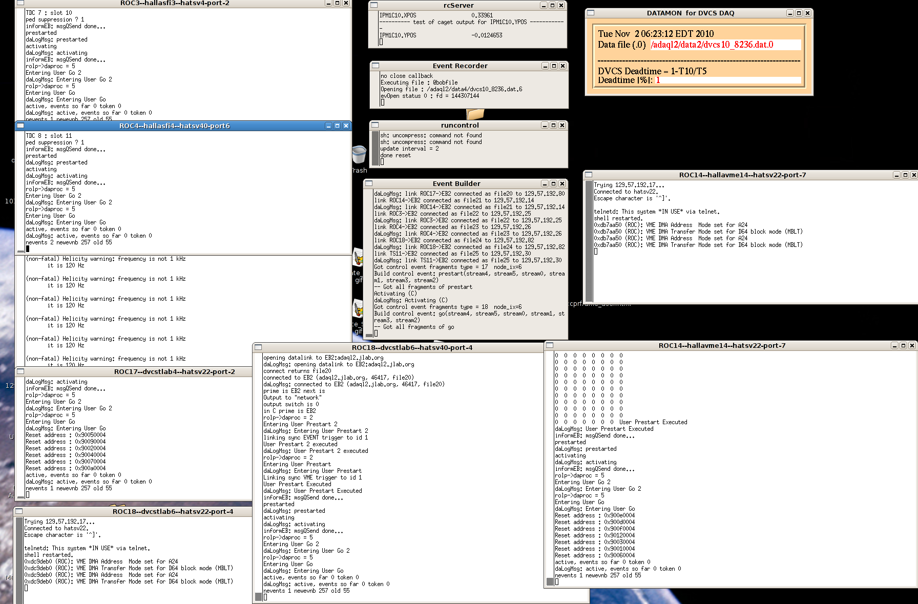Screen dimensions: 918x604
Task: Maximize the ROC3 hatsv4-port-2 terminal
Action: [x=337, y=3]
